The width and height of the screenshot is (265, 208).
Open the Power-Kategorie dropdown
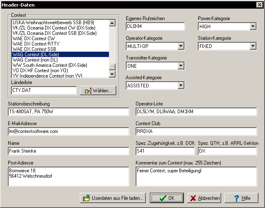click(253, 27)
